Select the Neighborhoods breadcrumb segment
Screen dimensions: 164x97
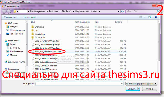click(x=82, y=11)
